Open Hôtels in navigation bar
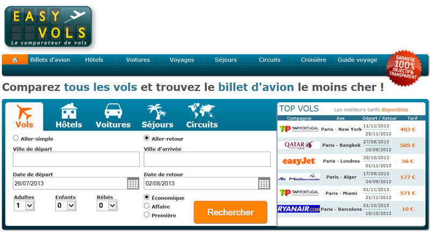This screenshot has height=235, width=430. [94, 60]
